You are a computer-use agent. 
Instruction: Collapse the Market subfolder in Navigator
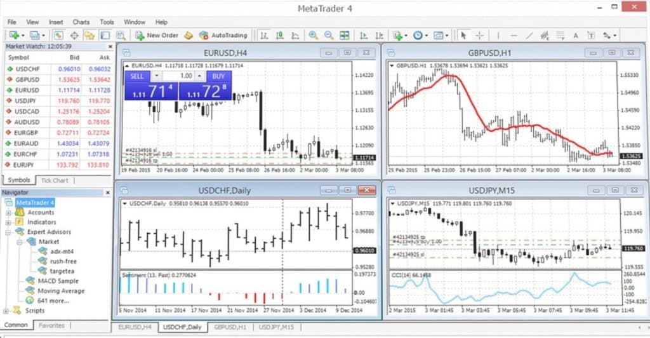point(20,242)
